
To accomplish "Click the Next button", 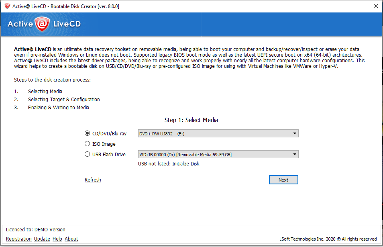I will pos(283,180).
